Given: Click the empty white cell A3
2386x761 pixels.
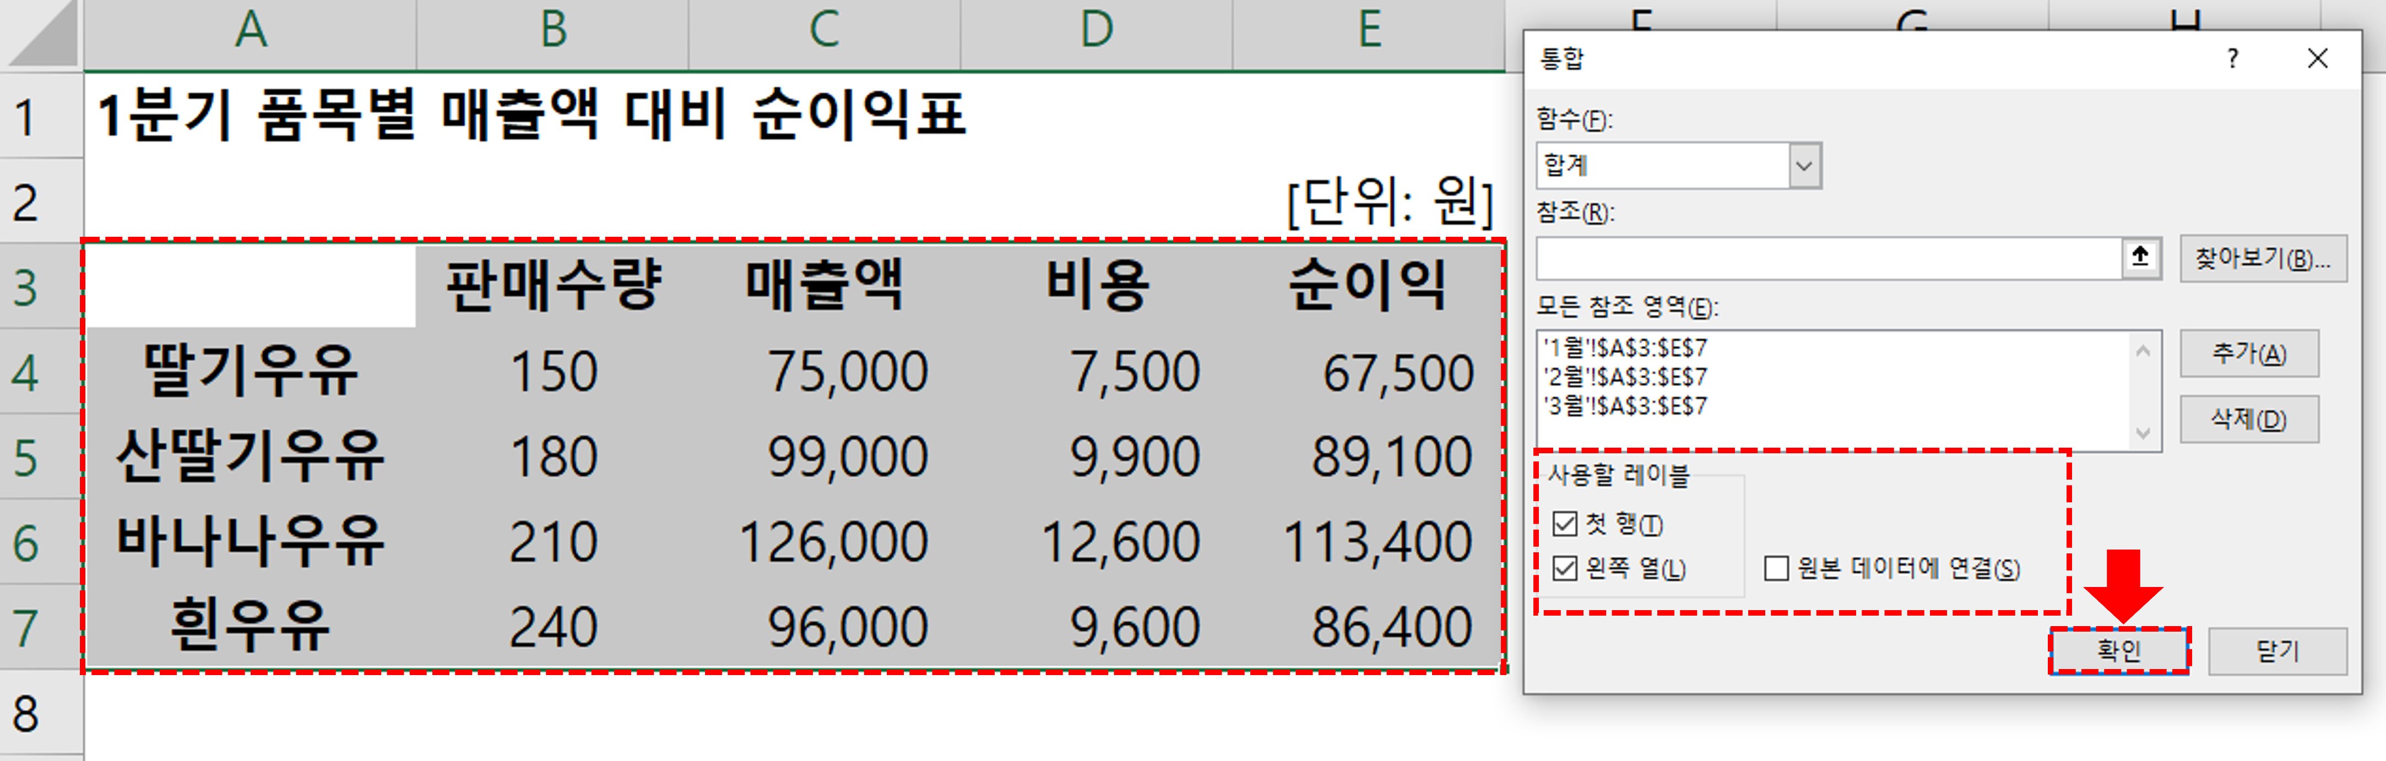Looking at the screenshot, I should pyautogui.click(x=250, y=286).
